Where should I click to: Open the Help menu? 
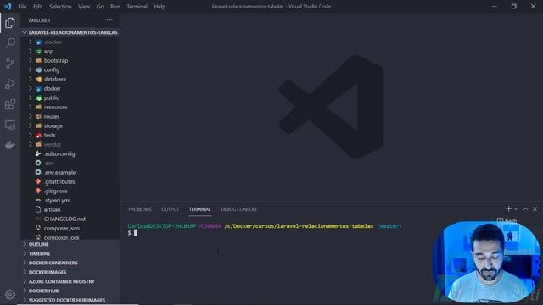[160, 7]
